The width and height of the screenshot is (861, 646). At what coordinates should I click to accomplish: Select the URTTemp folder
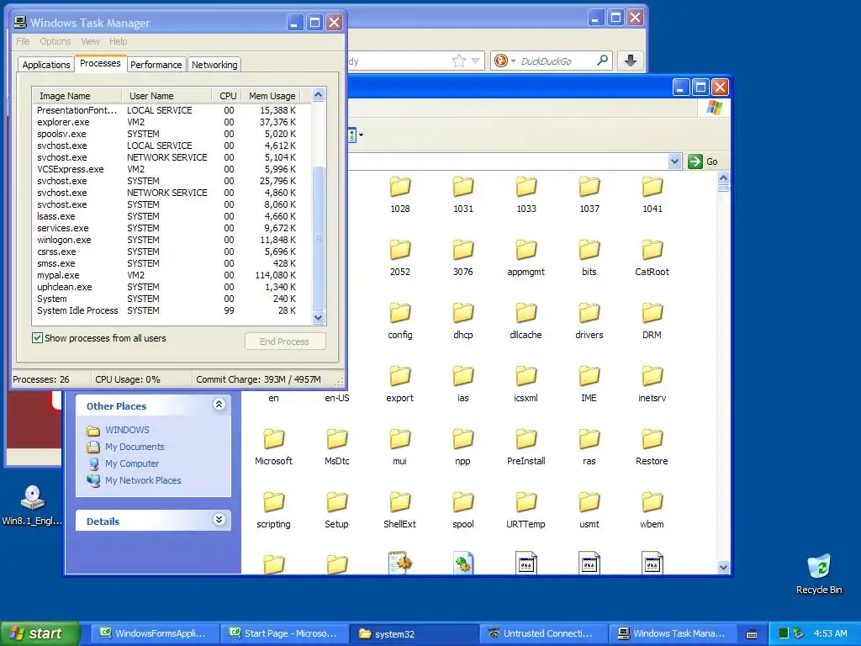(526, 510)
